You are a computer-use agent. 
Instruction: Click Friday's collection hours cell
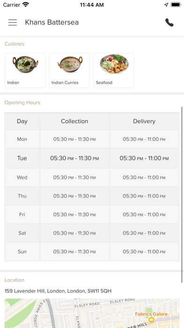[x=75, y=214]
